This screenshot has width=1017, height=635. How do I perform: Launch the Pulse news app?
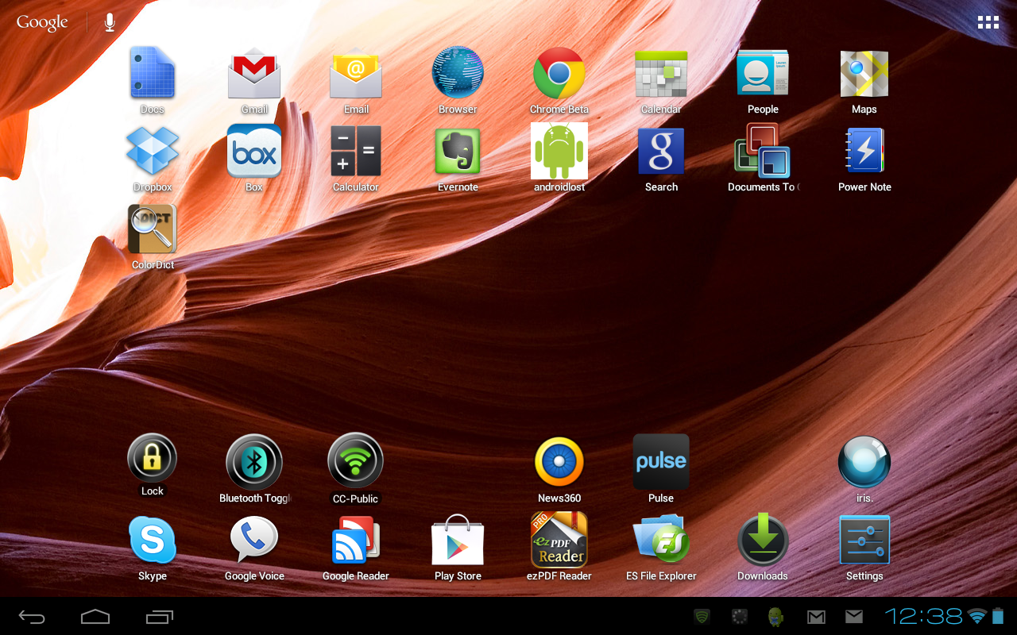[661, 462]
